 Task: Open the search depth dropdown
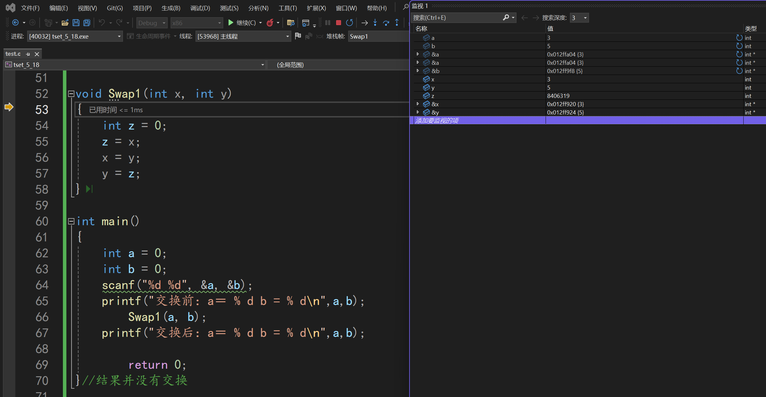click(x=585, y=18)
